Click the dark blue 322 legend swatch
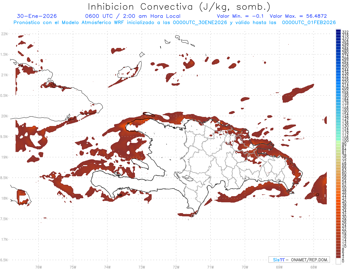 (x=338, y=31)
